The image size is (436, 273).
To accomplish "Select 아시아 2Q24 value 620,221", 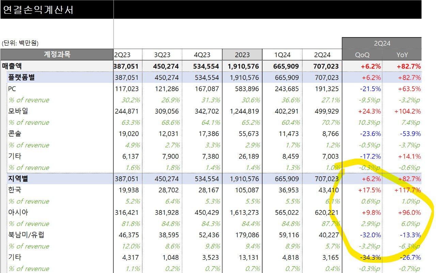I will (326, 212).
